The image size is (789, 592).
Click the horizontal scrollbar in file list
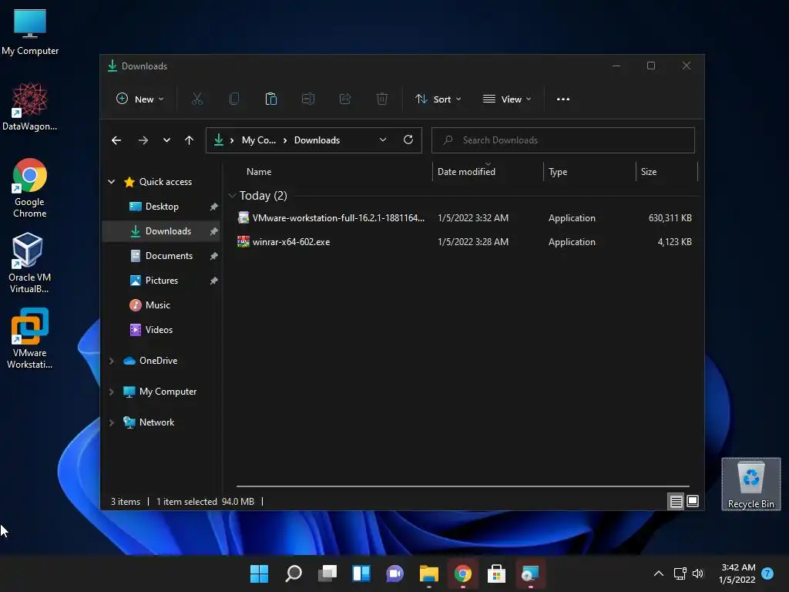(463, 486)
